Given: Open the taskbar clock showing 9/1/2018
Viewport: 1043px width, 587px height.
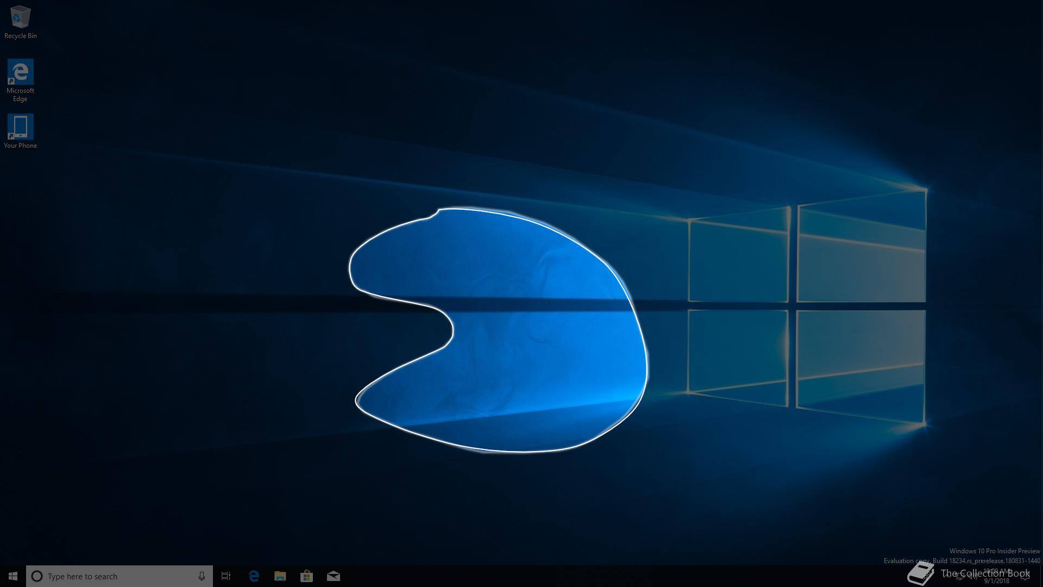Looking at the screenshot, I should pos(996,576).
